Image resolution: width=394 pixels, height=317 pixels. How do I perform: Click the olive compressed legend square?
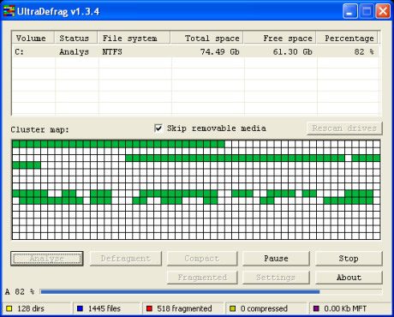tap(233, 308)
